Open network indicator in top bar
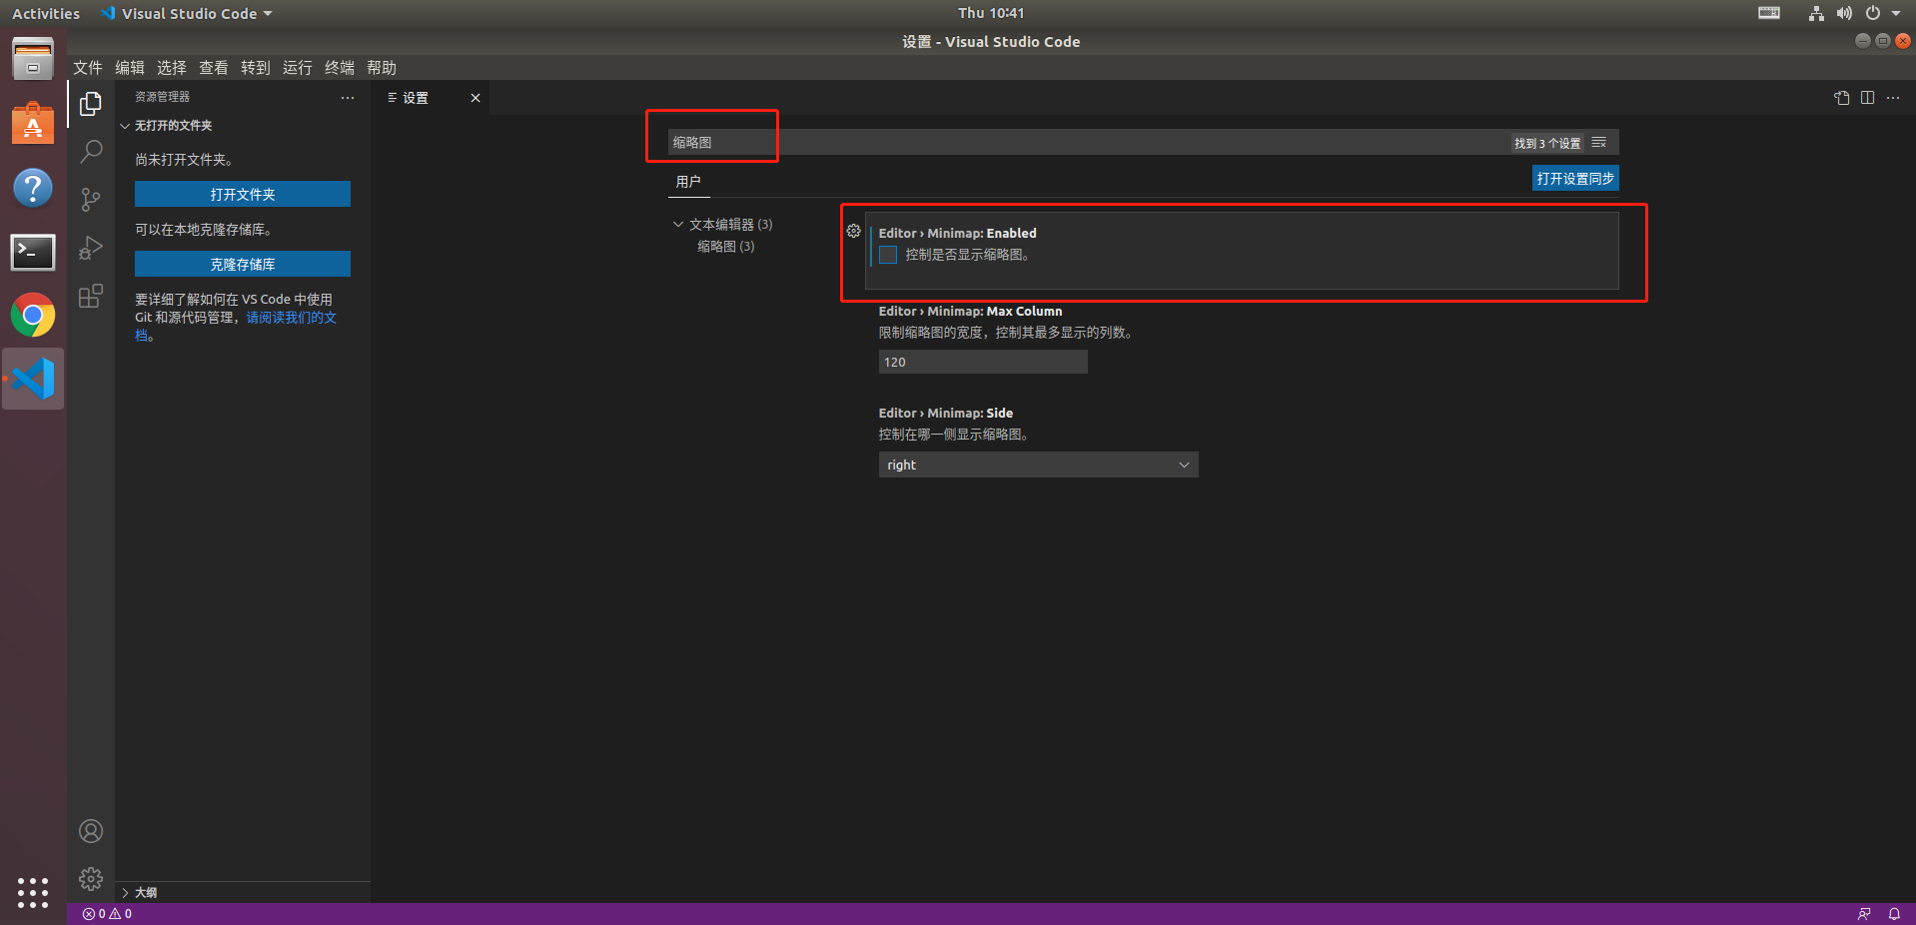Viewport: 1916px width, 925px height. 1816,13
